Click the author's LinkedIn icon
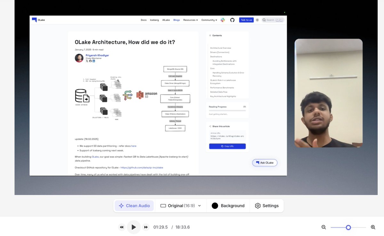Screen dimensions: 384x236 click(94, 61)
